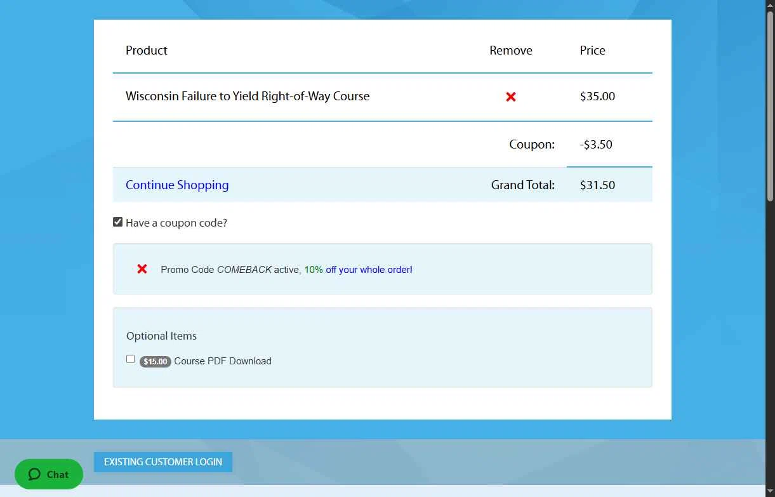Click the Remove column header
This screenshot has width=775, height=497.
pos(511,50)
